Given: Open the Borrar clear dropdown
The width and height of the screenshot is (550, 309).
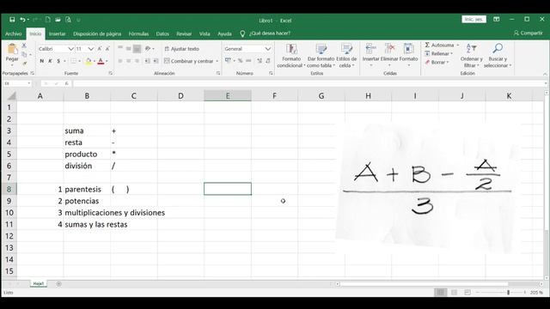Looking at the screenshot, I should 437,62.
